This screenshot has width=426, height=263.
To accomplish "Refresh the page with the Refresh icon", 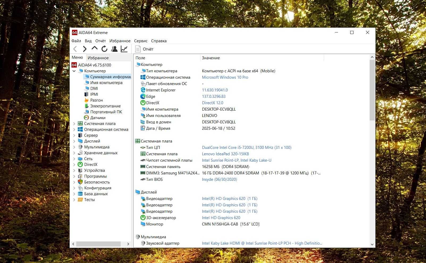I will (104, 49).
